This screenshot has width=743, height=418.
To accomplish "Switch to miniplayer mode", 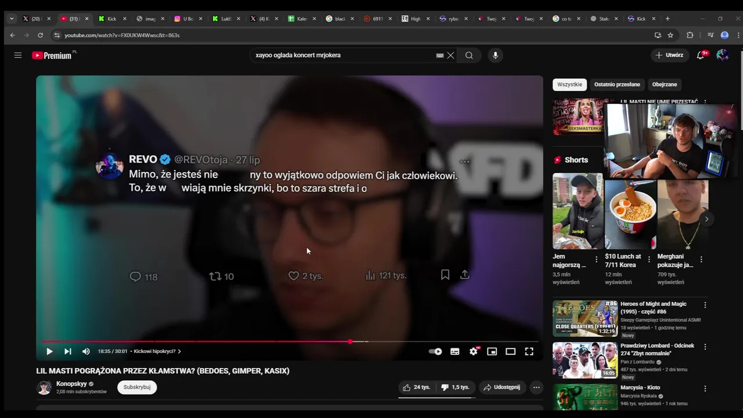I will [x=492, y=351].
